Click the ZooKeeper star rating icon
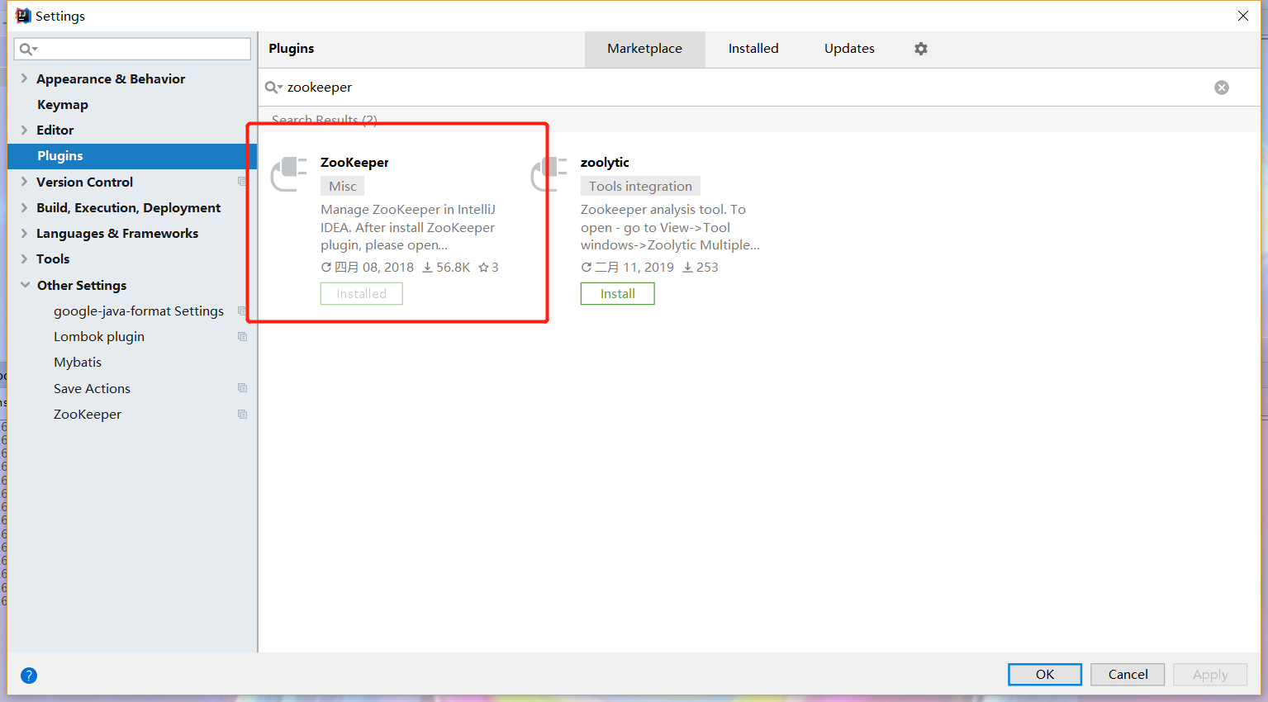This screenshot has width=1268, height=702. pos(483,268)
